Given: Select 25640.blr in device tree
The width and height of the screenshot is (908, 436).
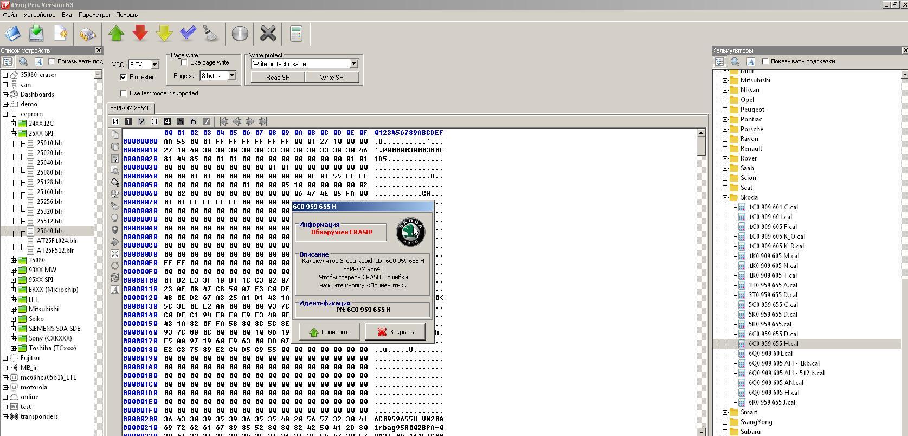Looking at the screenshot, I should (x=49, y=231).
